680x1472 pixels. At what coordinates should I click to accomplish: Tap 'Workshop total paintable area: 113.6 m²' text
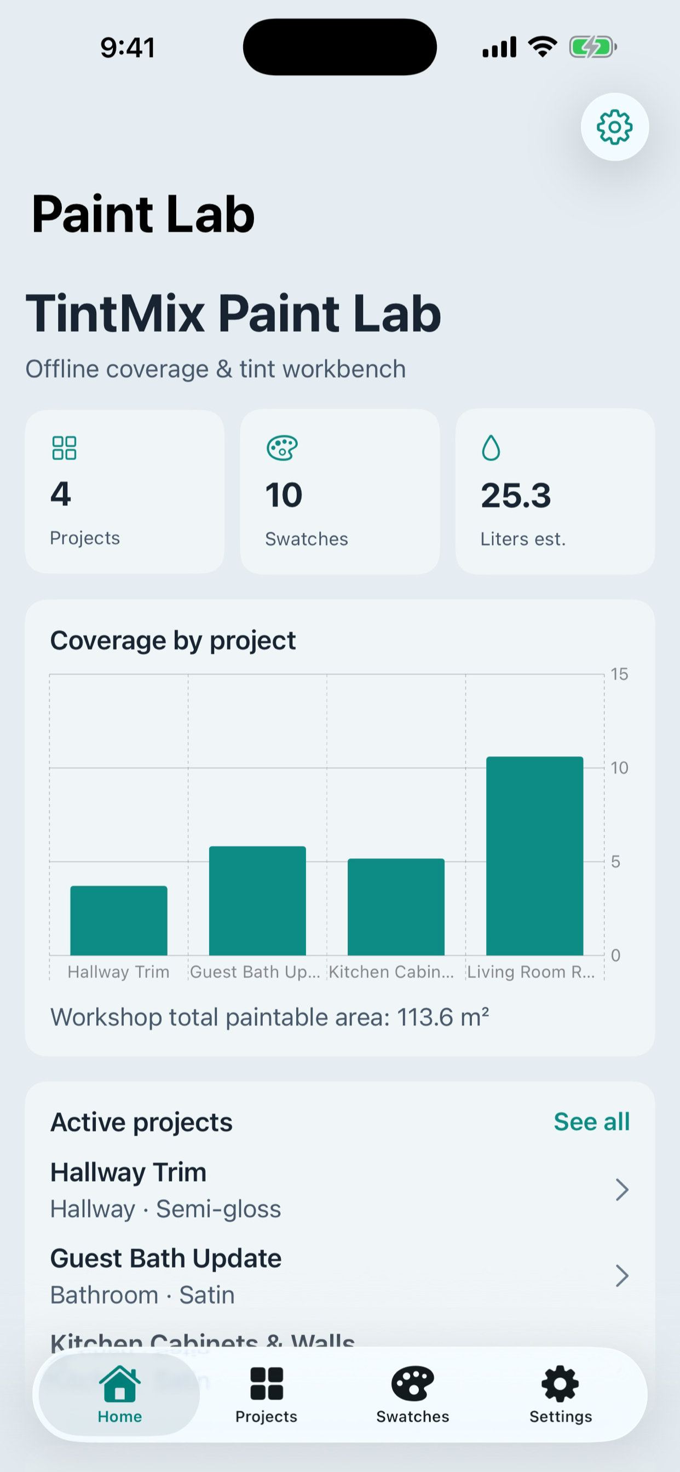[270, 1017]
